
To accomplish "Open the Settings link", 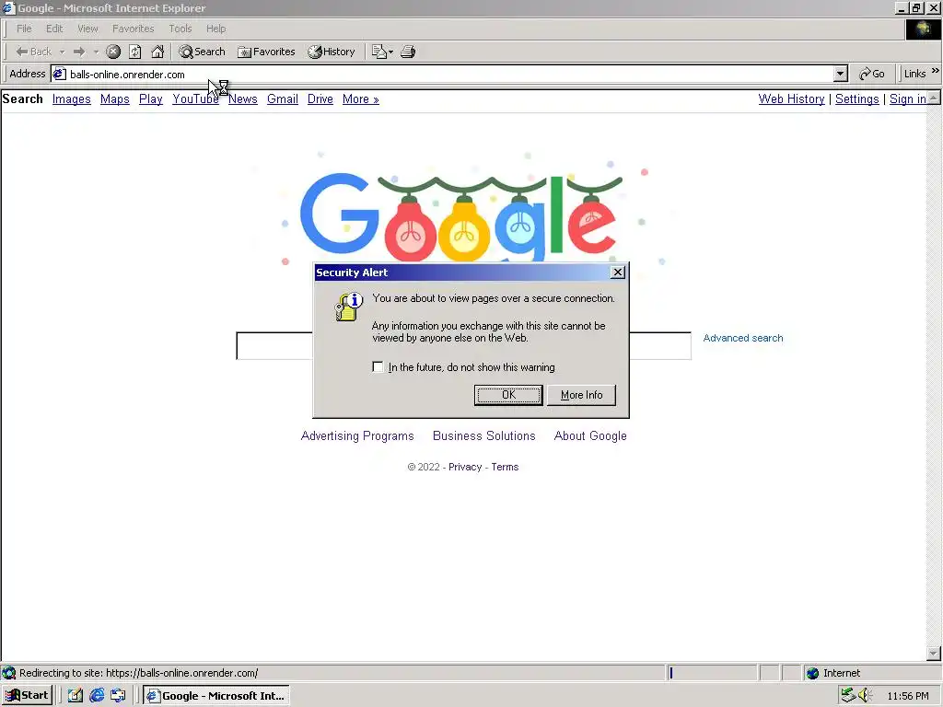I will [857, 99].
